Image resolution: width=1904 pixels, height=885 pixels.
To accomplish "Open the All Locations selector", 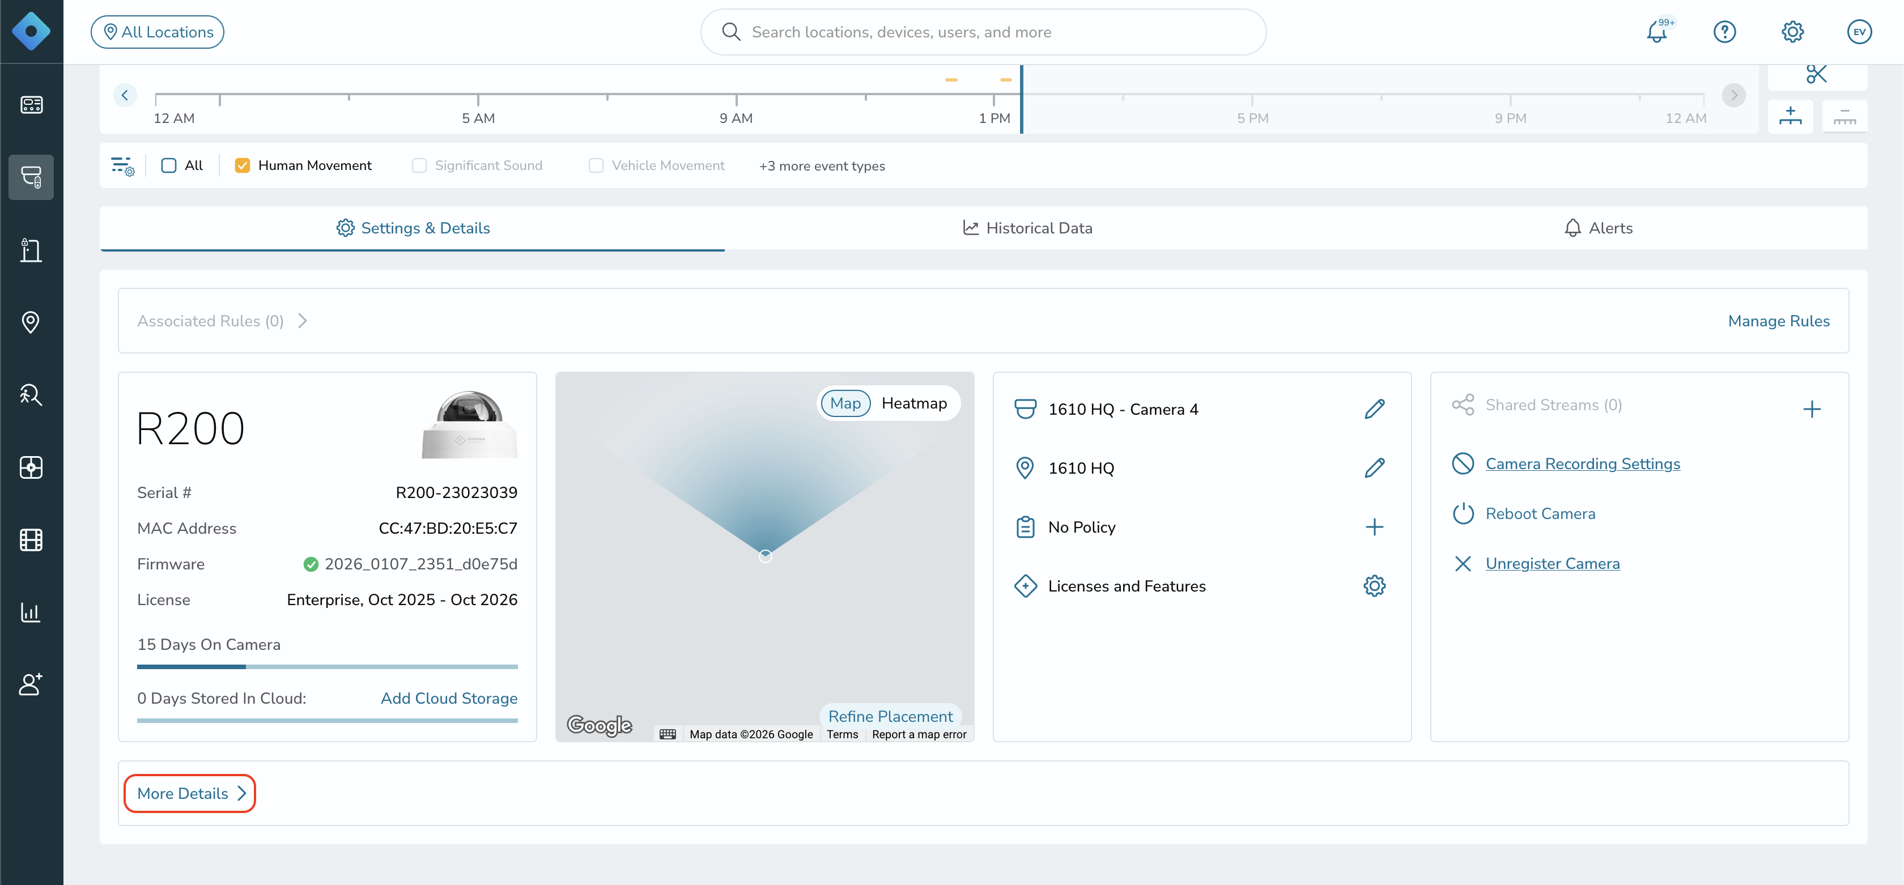I will (158, 32).
